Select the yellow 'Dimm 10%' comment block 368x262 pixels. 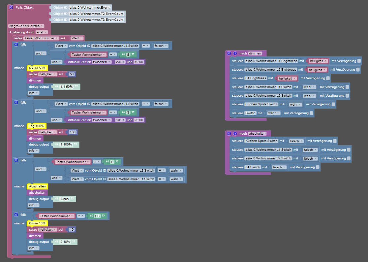pyautogui.click(x=37, y=223)
